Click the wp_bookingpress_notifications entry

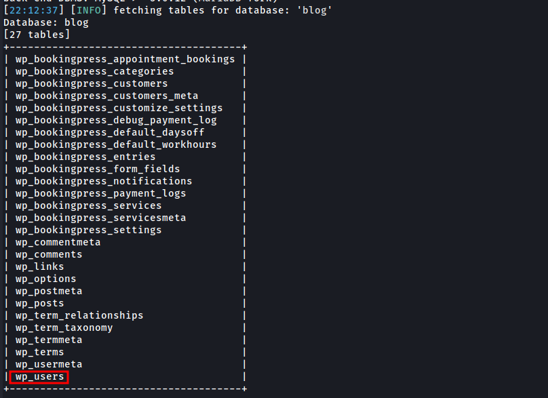104,181
